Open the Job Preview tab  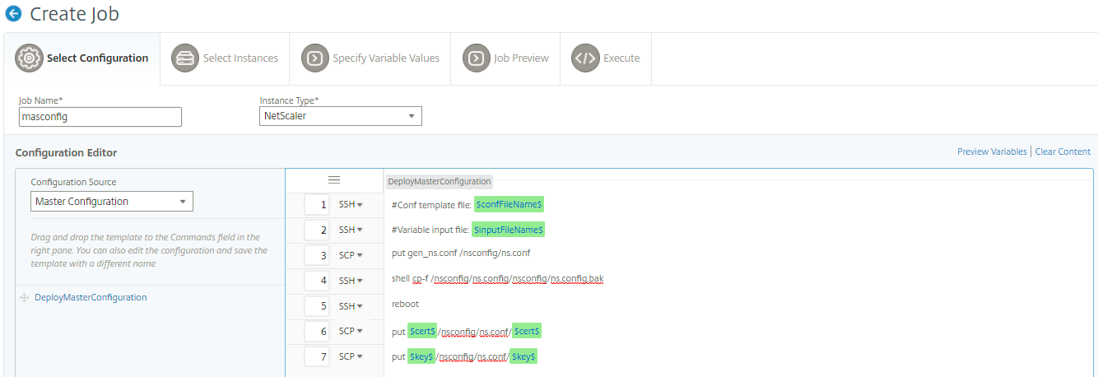tap(505, 58)
